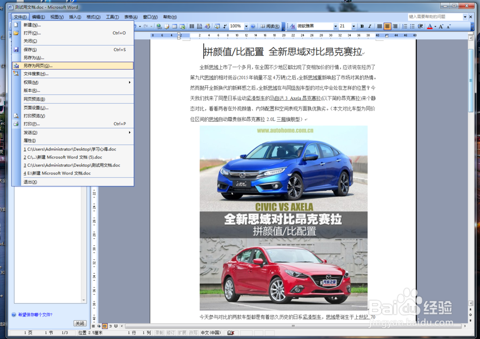The height and width of the screenshot is (339, 480).
Task: Open the zoom 100% dropdown
Action: click(246, 26)
